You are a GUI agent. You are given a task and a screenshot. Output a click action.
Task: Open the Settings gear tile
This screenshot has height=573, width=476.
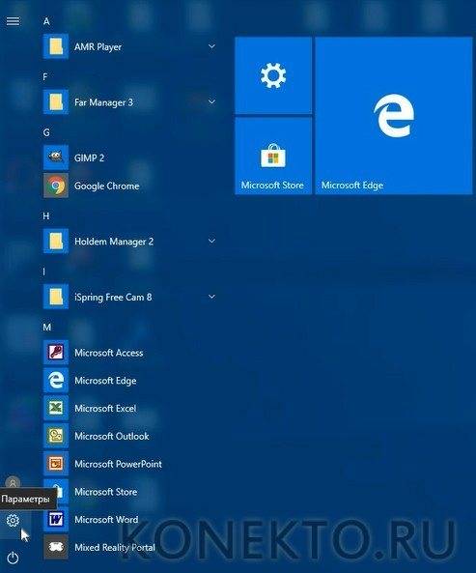coord(273,75)
